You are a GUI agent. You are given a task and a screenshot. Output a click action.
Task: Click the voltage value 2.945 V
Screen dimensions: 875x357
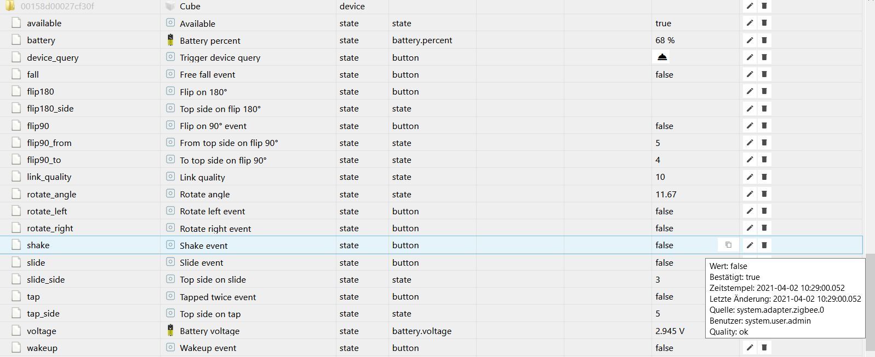tap(670, 331)
